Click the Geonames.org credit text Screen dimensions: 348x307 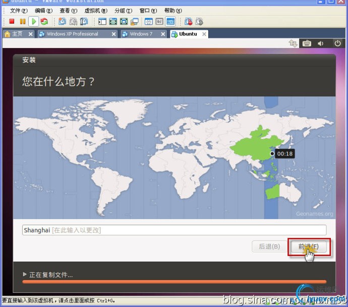(315, 214)
